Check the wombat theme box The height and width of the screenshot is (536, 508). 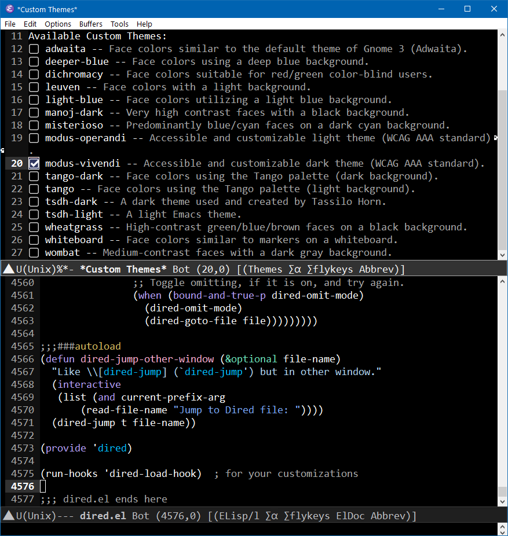34,252
